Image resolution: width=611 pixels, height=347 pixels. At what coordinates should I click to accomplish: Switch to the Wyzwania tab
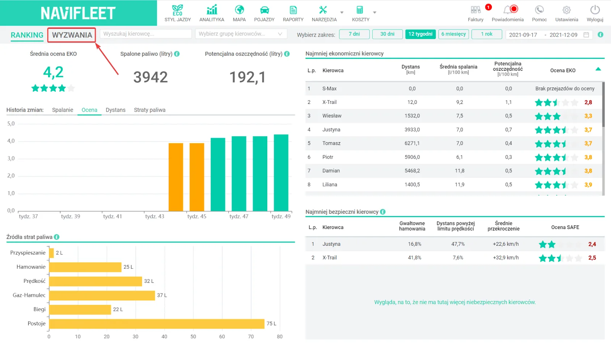click(x=72, y=35)
